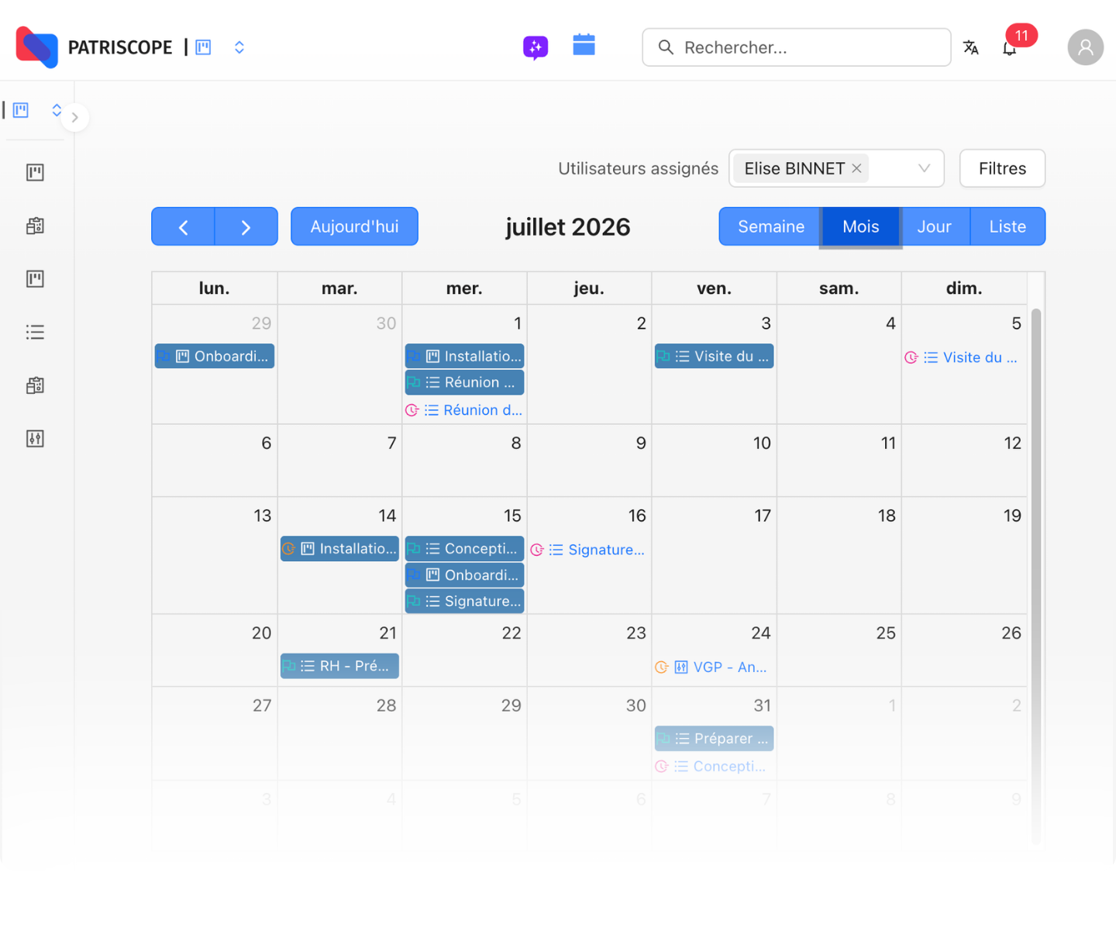Go to the next month
Image resolution: width=1116 pixels, height=952 pixels.
click(x=246, y=226)
